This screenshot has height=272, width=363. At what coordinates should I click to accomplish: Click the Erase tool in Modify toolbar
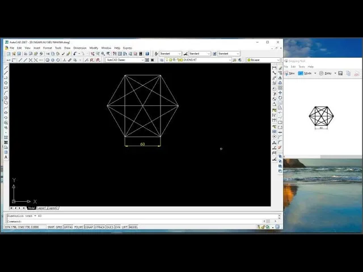coord(280,68)
